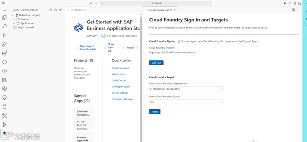This screenshot has width=307, height=142.
Task: Click the Apply button
Action: coord(155,112)
